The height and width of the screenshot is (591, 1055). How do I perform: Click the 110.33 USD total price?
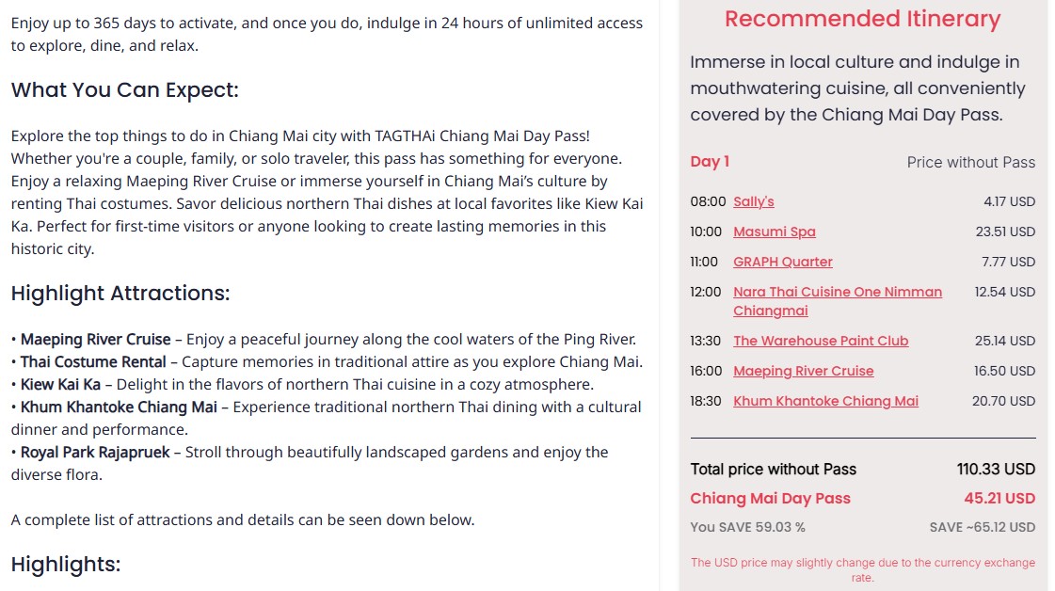996,470
